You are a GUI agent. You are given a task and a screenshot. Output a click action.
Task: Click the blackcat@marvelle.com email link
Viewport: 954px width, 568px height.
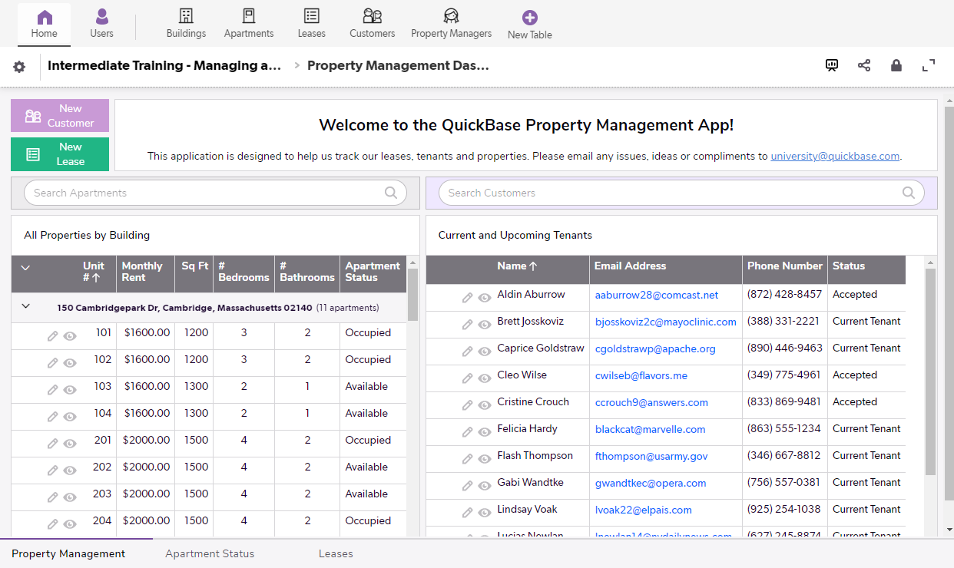[650, 429]
